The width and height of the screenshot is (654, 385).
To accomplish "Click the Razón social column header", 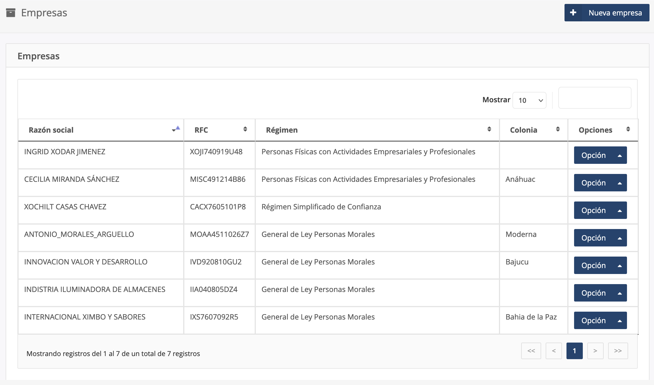I will tap(101, 130).
